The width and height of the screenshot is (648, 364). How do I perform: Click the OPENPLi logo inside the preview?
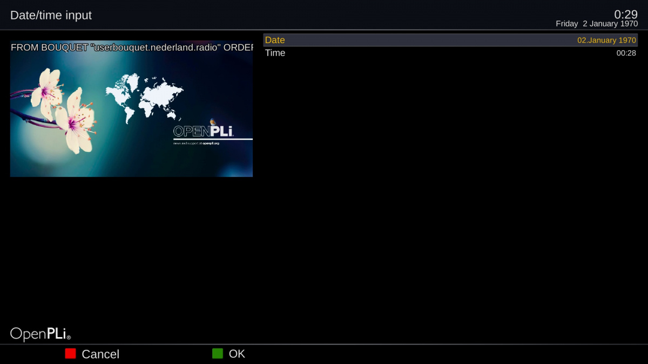[x=203, y=131]
